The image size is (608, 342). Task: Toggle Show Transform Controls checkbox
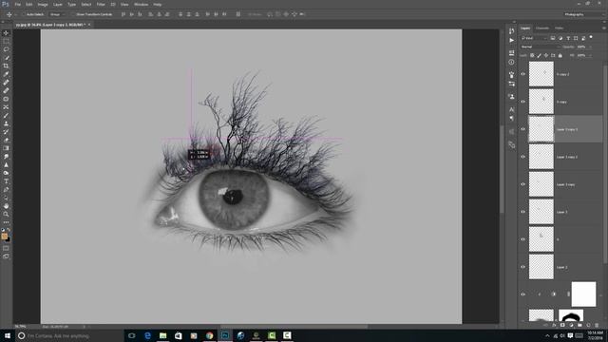point(73,14)
